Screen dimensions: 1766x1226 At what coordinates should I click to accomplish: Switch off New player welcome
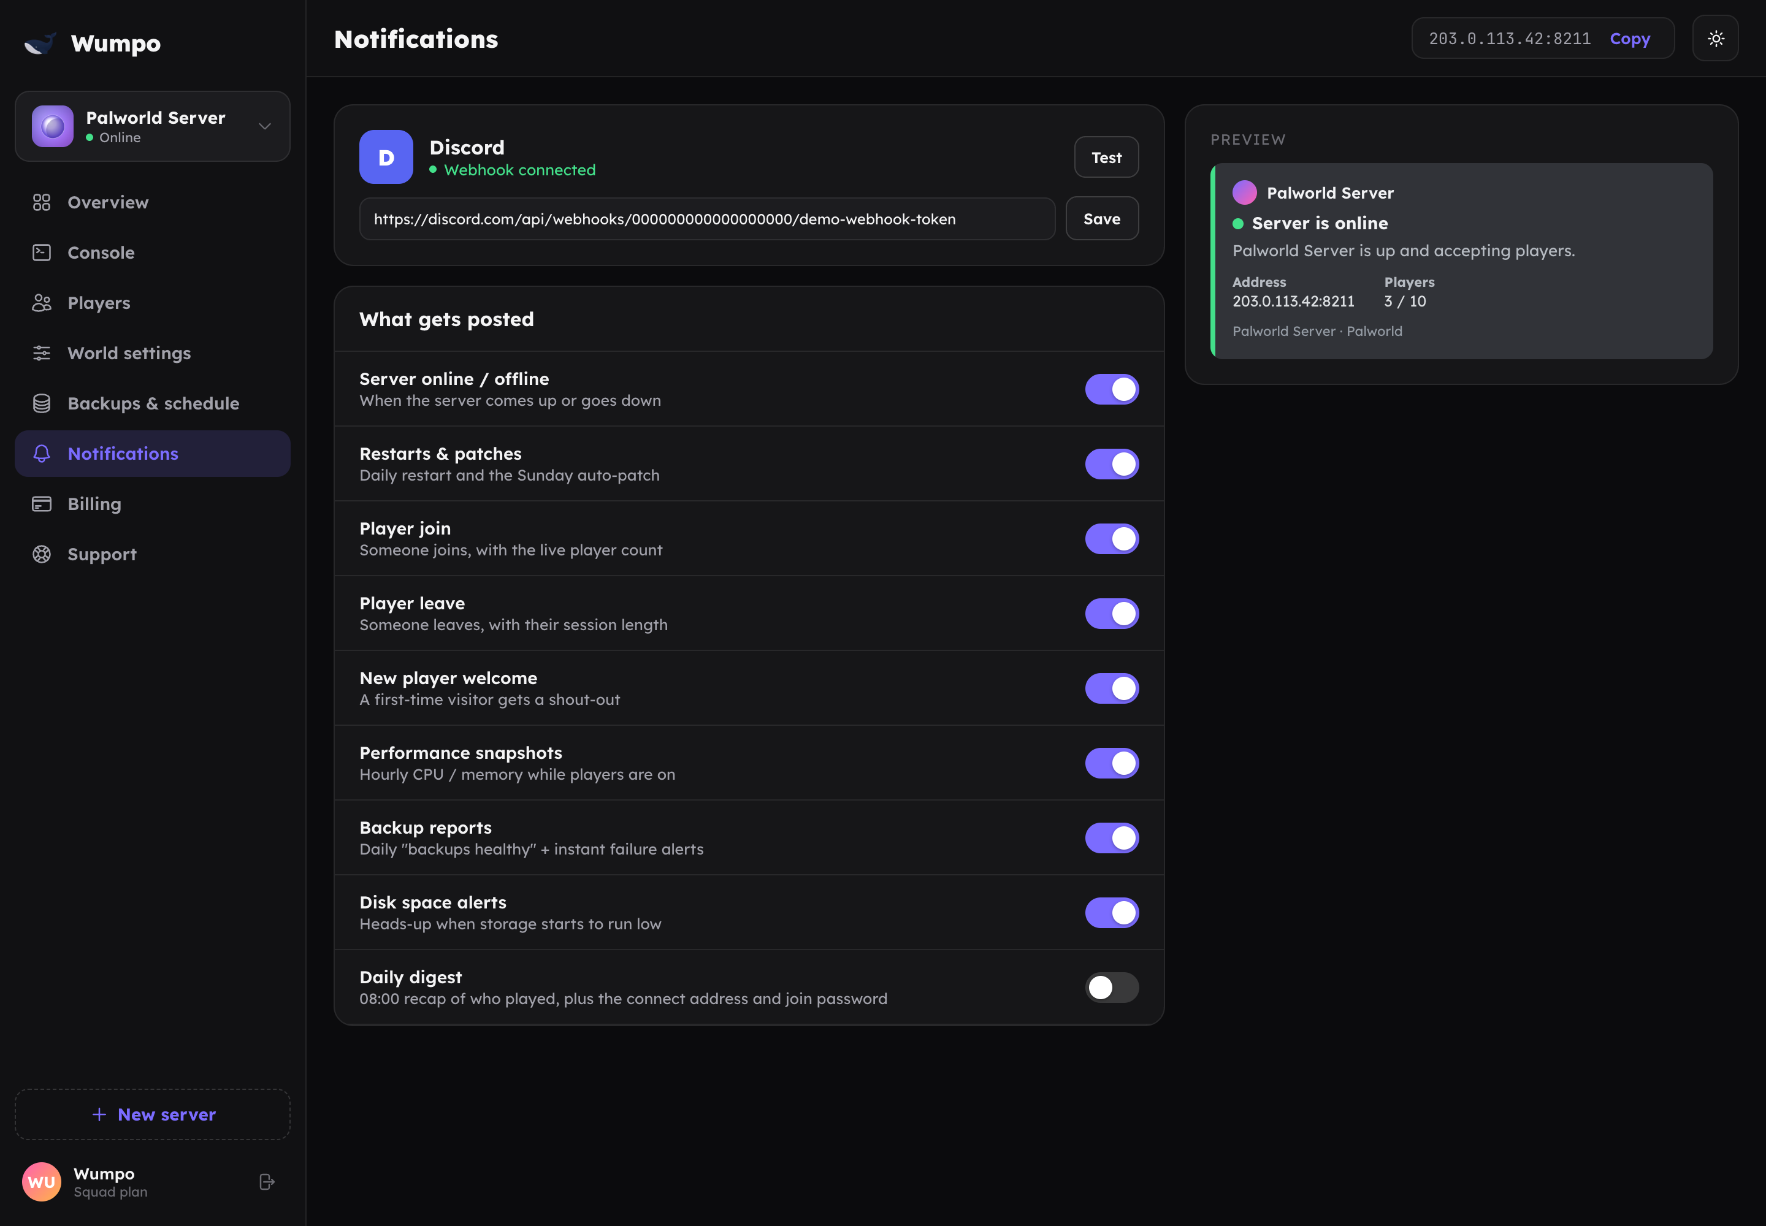click(1111, 688)
